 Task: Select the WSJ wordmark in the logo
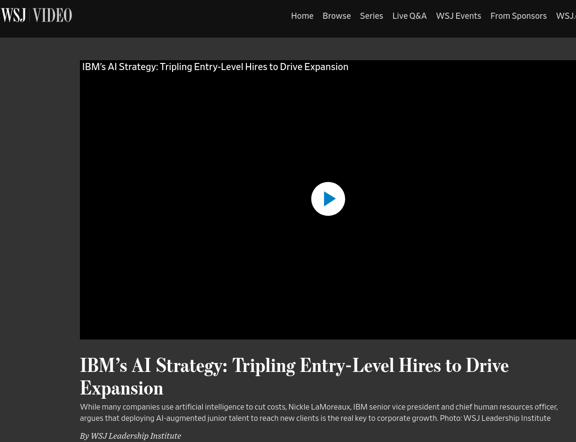13,15
